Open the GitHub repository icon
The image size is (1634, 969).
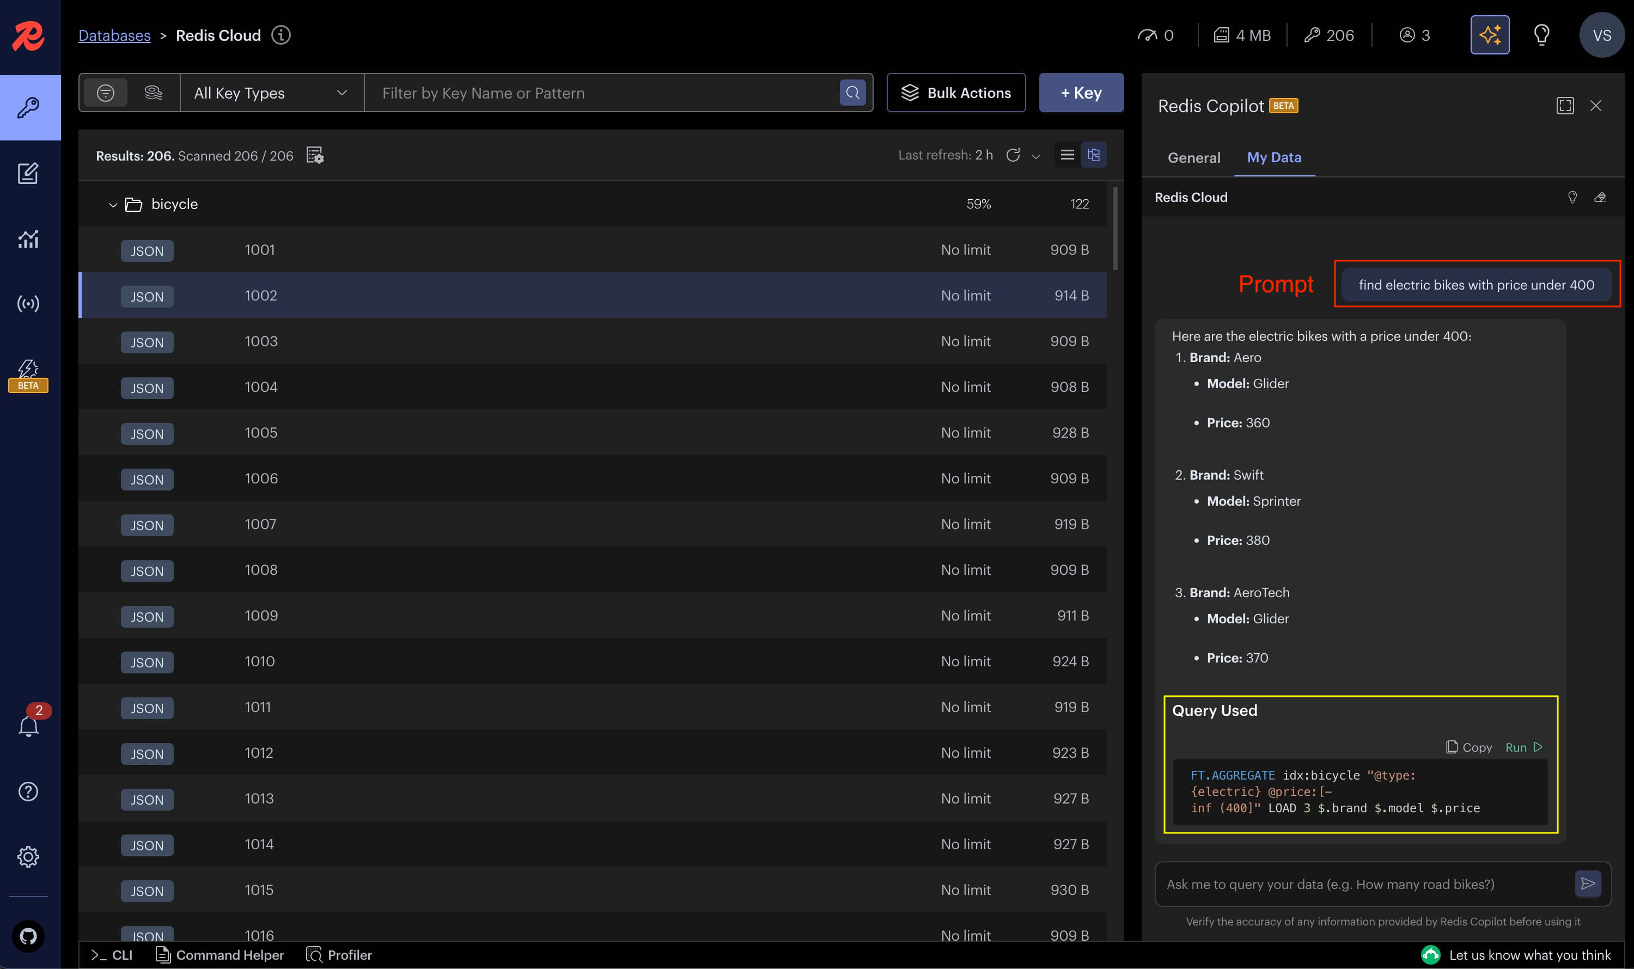[28, 936]
